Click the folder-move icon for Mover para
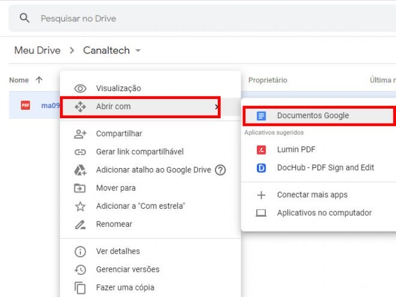396x297 pixels. coord(80,188)
